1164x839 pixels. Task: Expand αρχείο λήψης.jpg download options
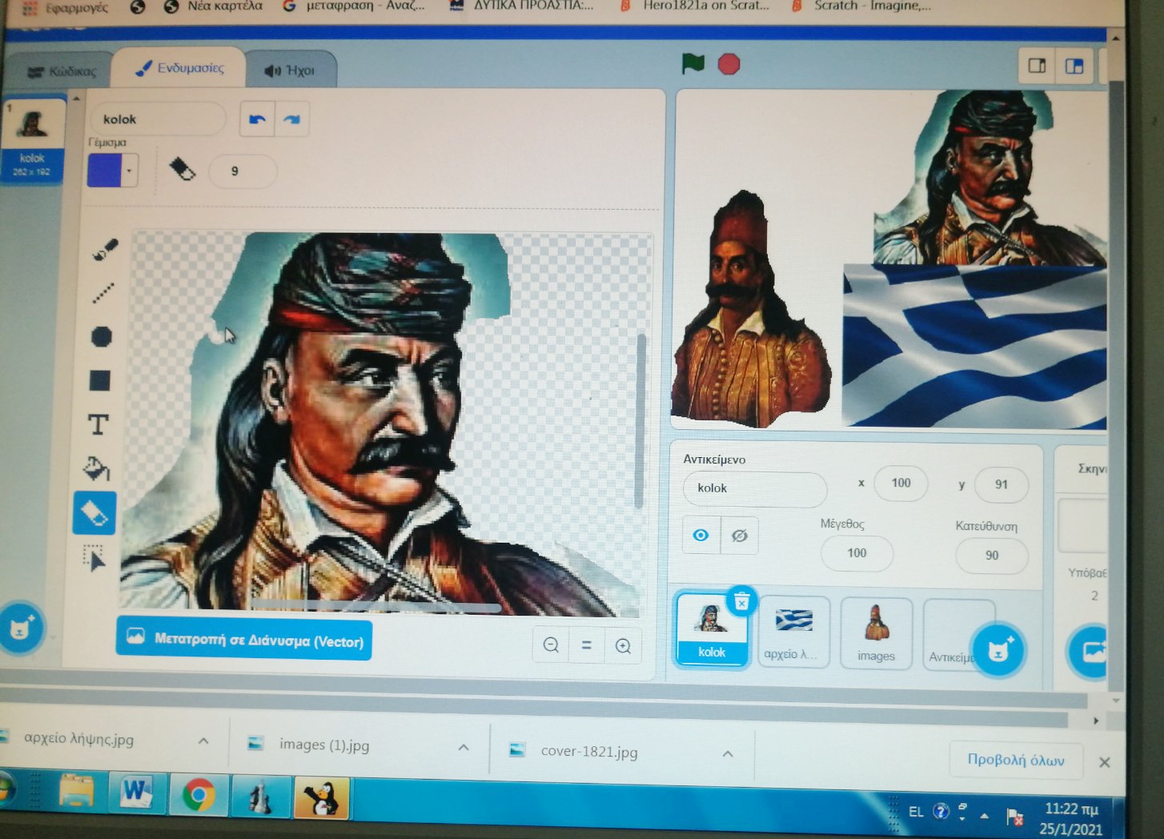pos(203,741)
